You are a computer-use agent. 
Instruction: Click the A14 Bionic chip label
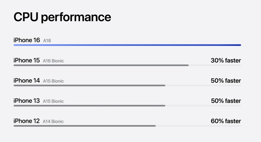point(53,121)
